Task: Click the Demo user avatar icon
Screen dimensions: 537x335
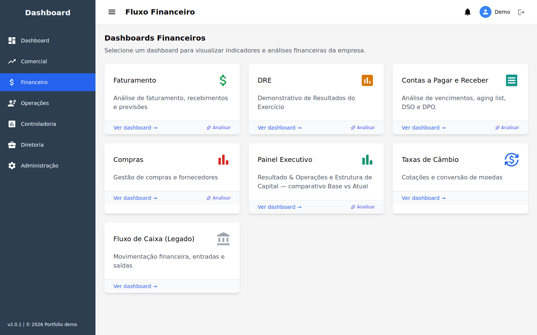Action: point(486,12)
